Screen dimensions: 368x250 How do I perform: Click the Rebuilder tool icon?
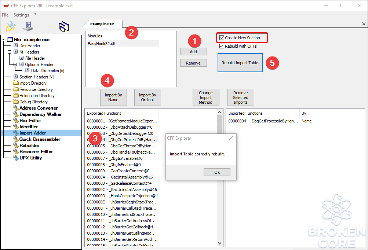click(16, 146)
